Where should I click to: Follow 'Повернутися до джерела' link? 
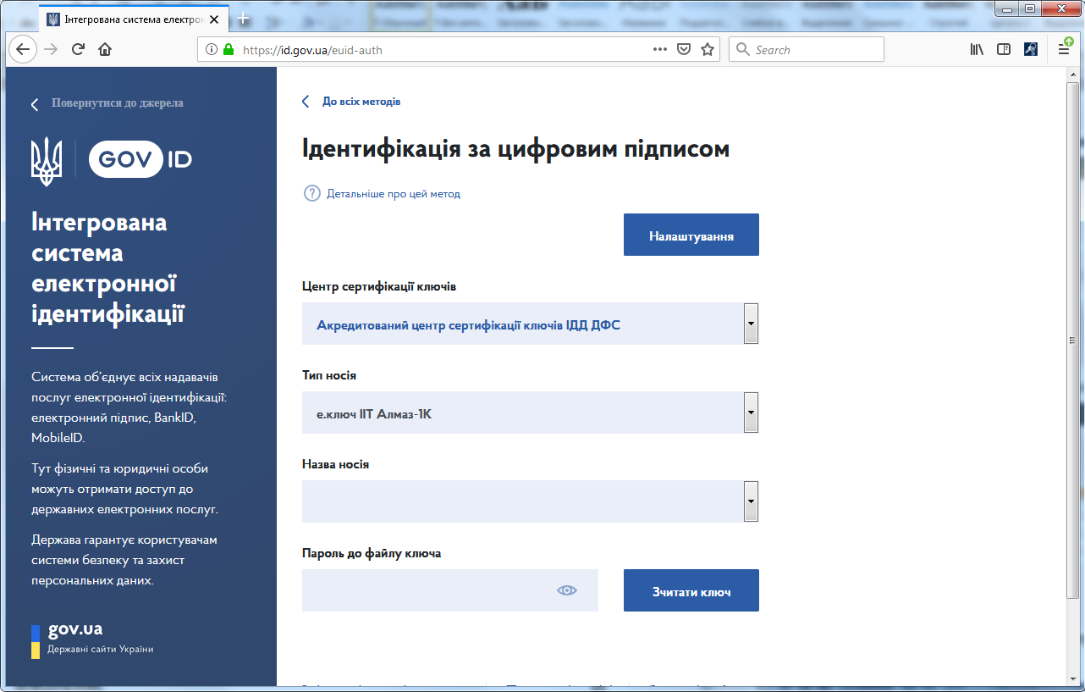pyautogui.click(x=118, y=103)
